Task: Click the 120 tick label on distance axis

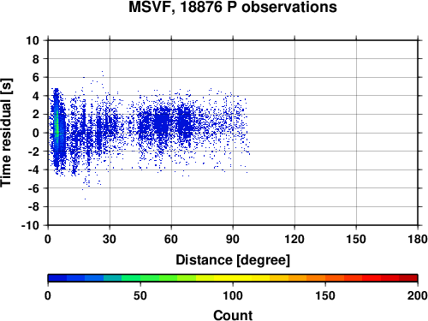Action: [x=294, y=239]
